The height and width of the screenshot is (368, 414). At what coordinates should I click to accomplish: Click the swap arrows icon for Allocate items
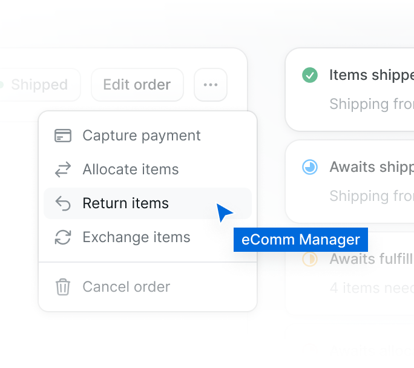click(x=63, y=169)
